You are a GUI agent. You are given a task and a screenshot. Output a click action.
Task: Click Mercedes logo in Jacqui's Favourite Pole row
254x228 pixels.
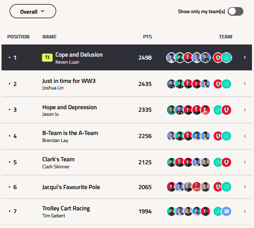point(226,187)
